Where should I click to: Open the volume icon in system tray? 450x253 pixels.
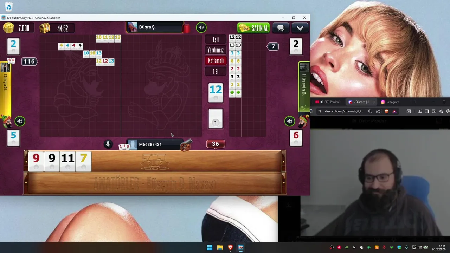click(x=419, y=247)
